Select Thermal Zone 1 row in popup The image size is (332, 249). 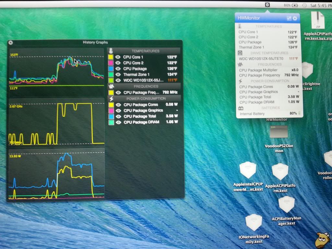[x=268, y=47]
